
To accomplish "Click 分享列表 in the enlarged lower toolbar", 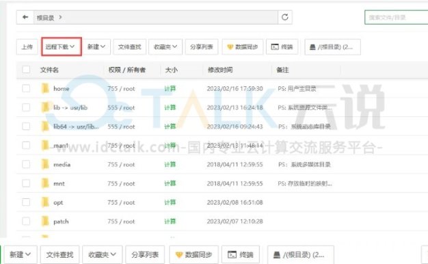I will click(x=145, y=254).
